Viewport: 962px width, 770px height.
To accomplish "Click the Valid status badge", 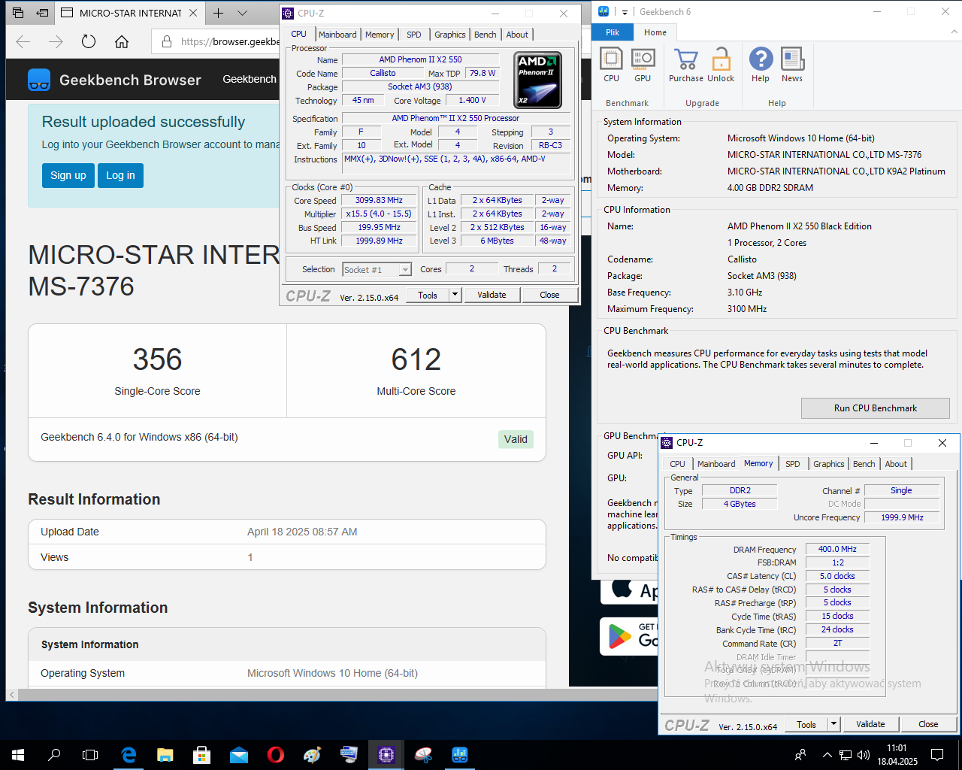I will pyautogui.click(x=516, y=439).
